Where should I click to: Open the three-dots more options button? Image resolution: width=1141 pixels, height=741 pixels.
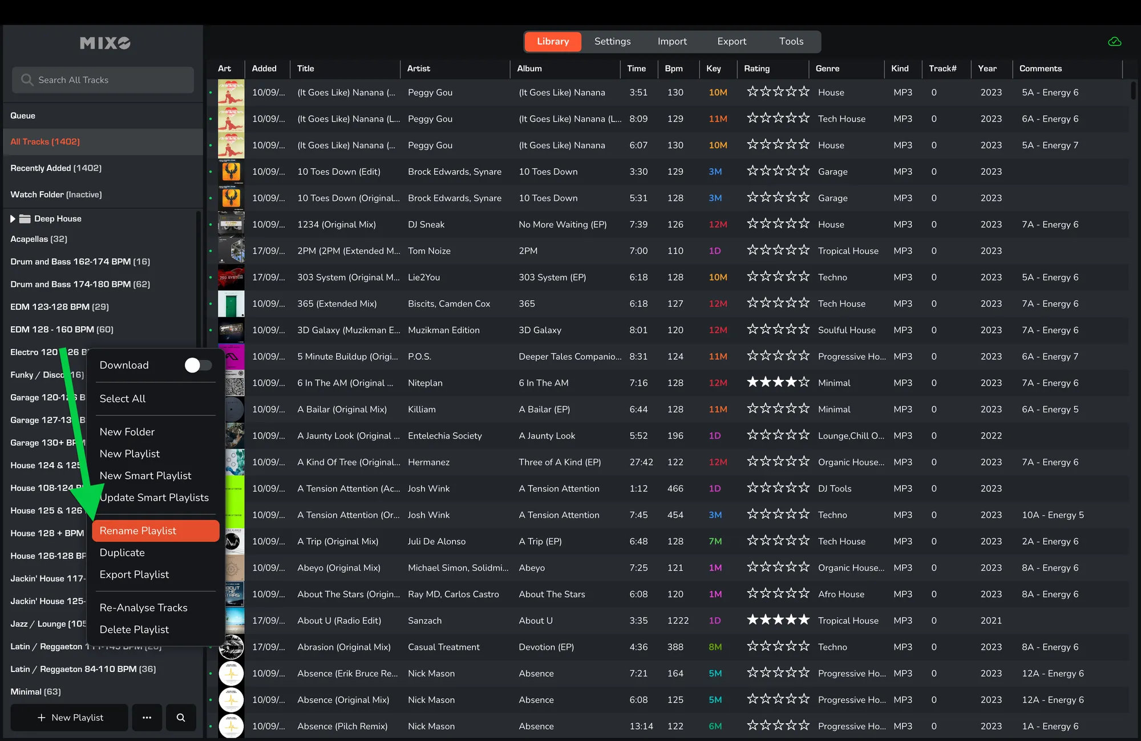[x=147, y=718]
